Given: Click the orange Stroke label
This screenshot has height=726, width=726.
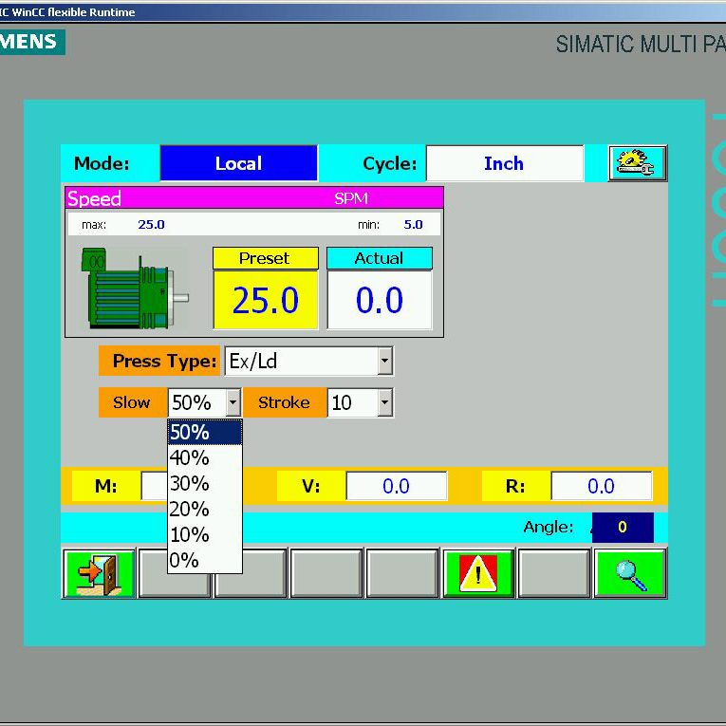Looking at the screenshot, I should [285, 402].
